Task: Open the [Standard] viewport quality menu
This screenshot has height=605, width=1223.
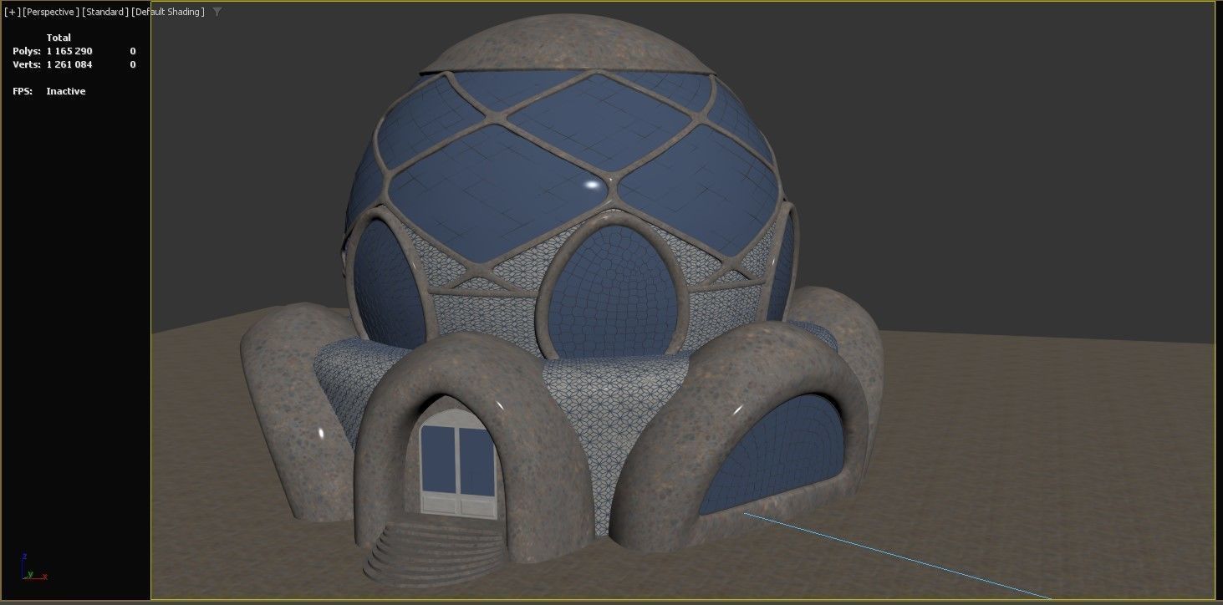Action: 105,12
